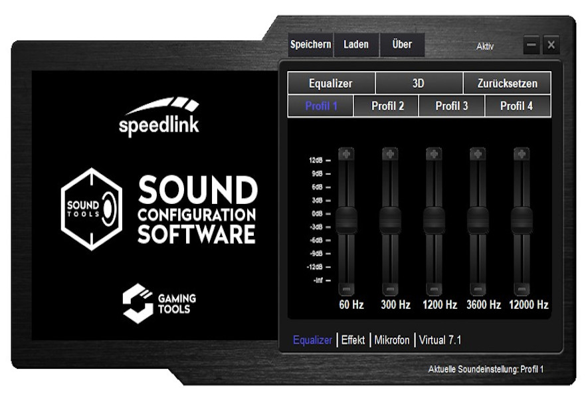Select the 3D mode button
The width and height of the screenshot is (588, 400).
tap(419, 83)
